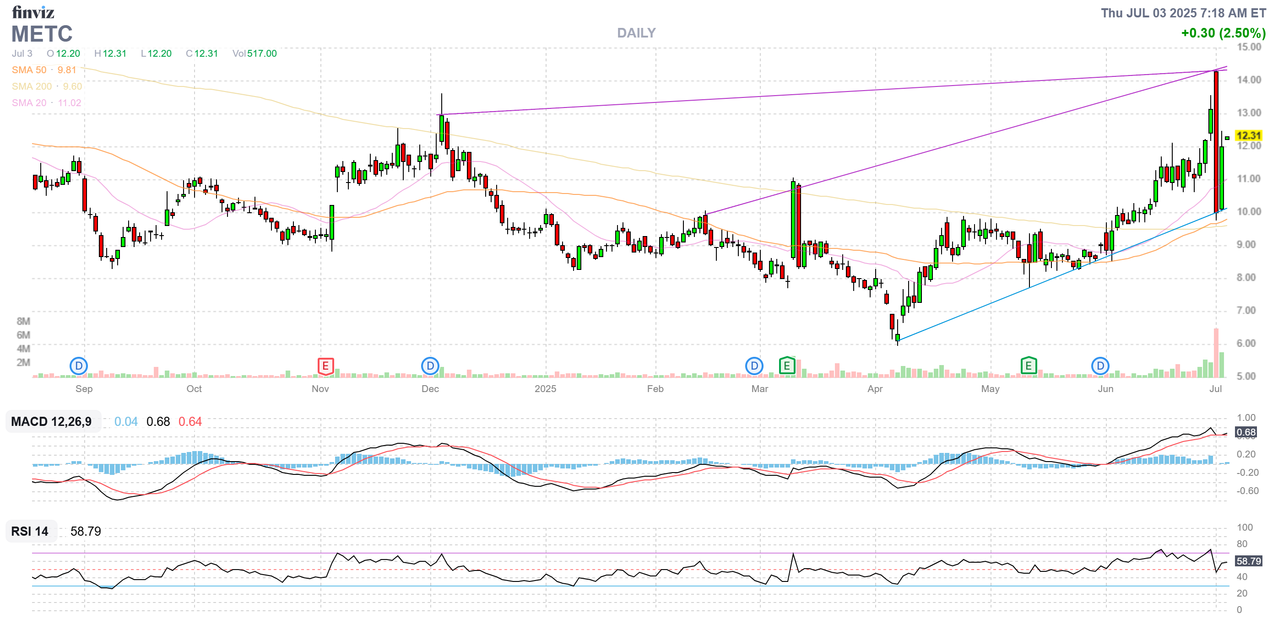
Task: Click the yellow 12.31 current price tag
Action: point(1248,135)
